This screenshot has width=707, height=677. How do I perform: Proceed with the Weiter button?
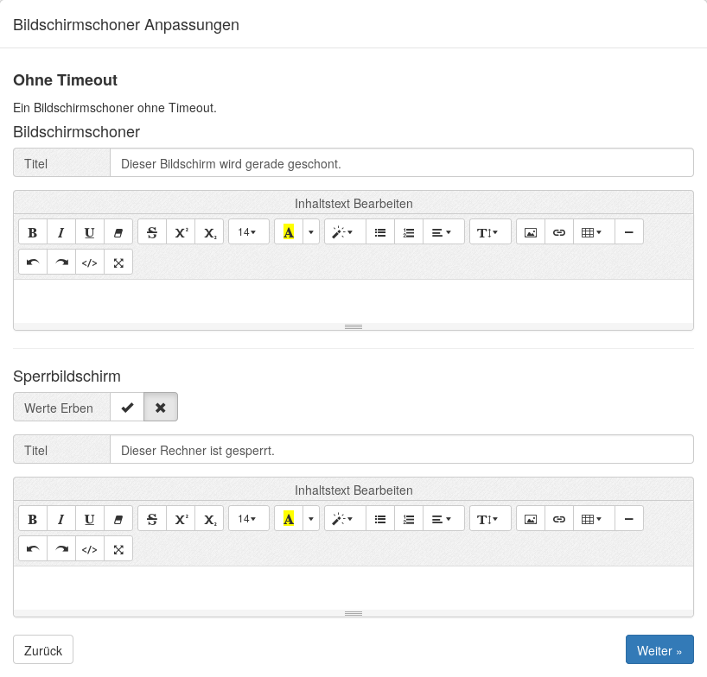coord(659,650)
